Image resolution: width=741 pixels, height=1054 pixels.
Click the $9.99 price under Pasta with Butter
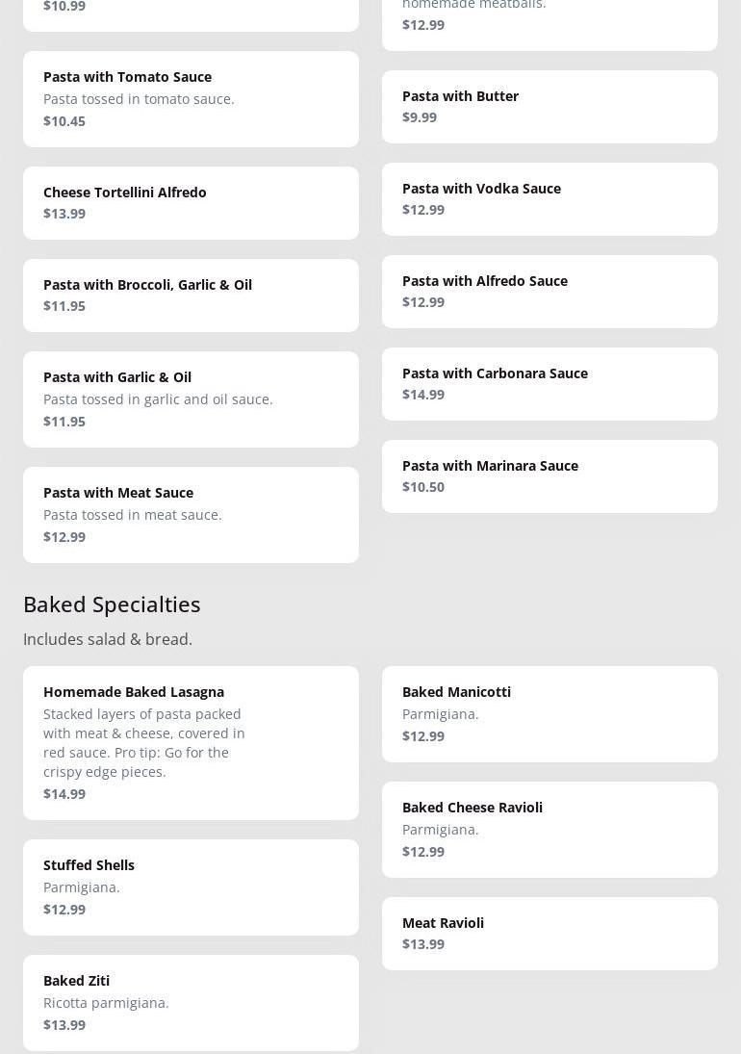click(420, 117)
